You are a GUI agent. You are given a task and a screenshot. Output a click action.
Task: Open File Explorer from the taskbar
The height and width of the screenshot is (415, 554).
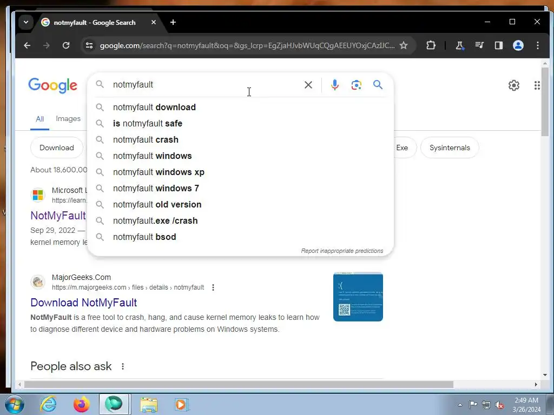[149, 404]
